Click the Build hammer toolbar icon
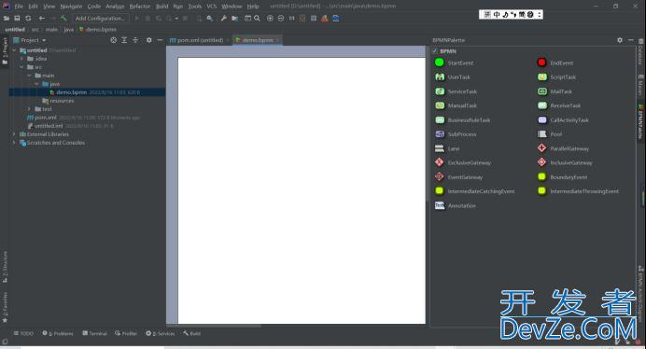Screen dimensions: 646x349 coord(63,18)
